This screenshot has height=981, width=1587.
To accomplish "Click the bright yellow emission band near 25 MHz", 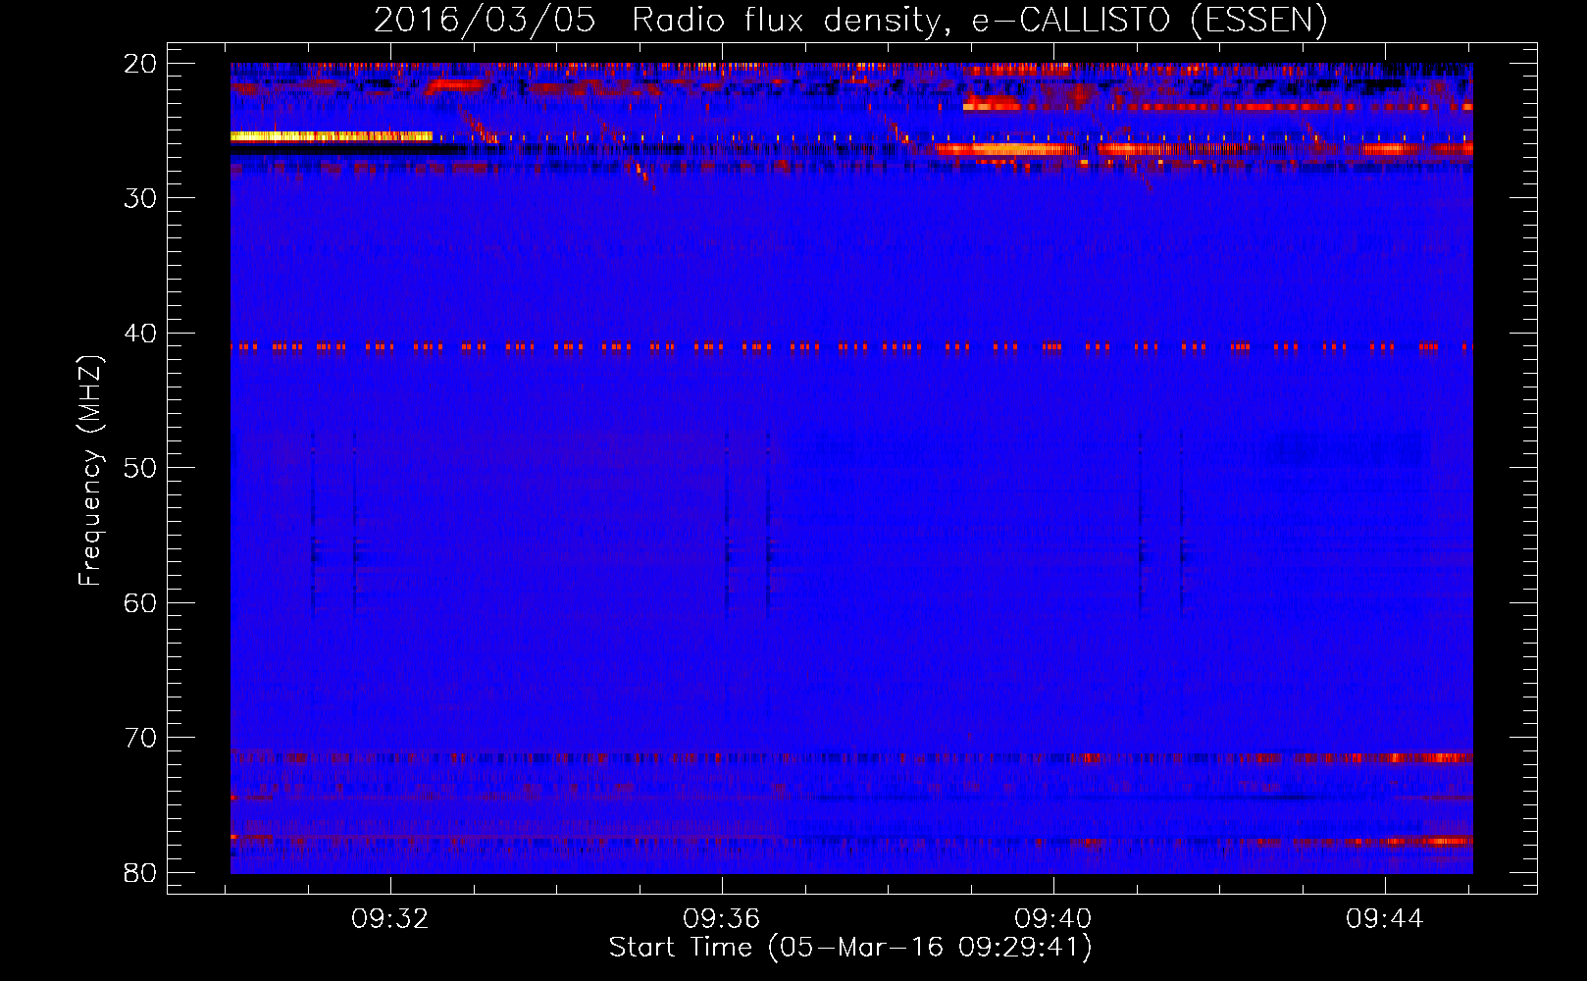I will pos(332,136).
